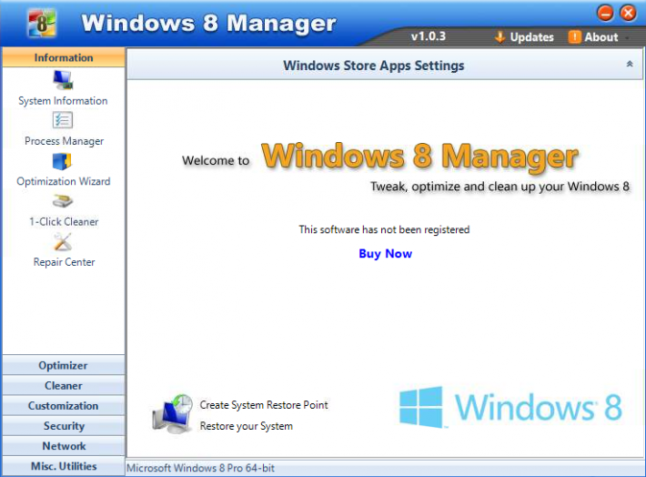Switch to the Cleaner section
Image resolution: width=646 pixels, height=477 pixels.
(x=64, y=385)
